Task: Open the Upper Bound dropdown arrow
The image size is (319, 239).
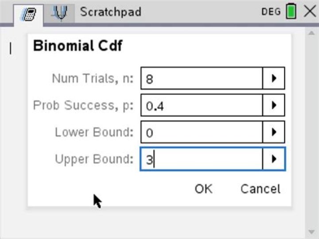Action: coord(274,159)
